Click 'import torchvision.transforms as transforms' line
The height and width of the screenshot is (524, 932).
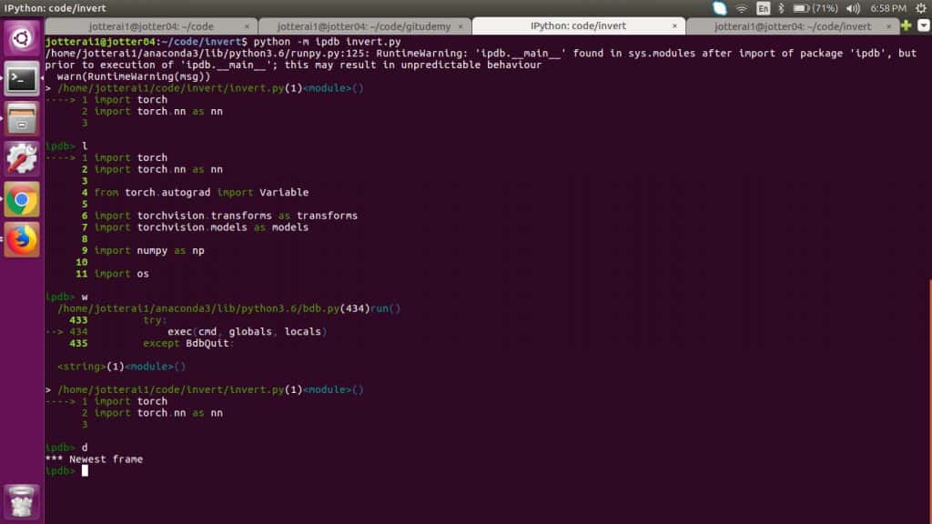226,216
